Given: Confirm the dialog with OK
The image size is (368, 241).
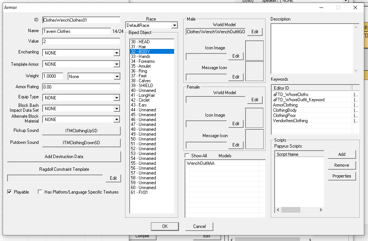Looking at the screenshot, I should tap(165, 226).
